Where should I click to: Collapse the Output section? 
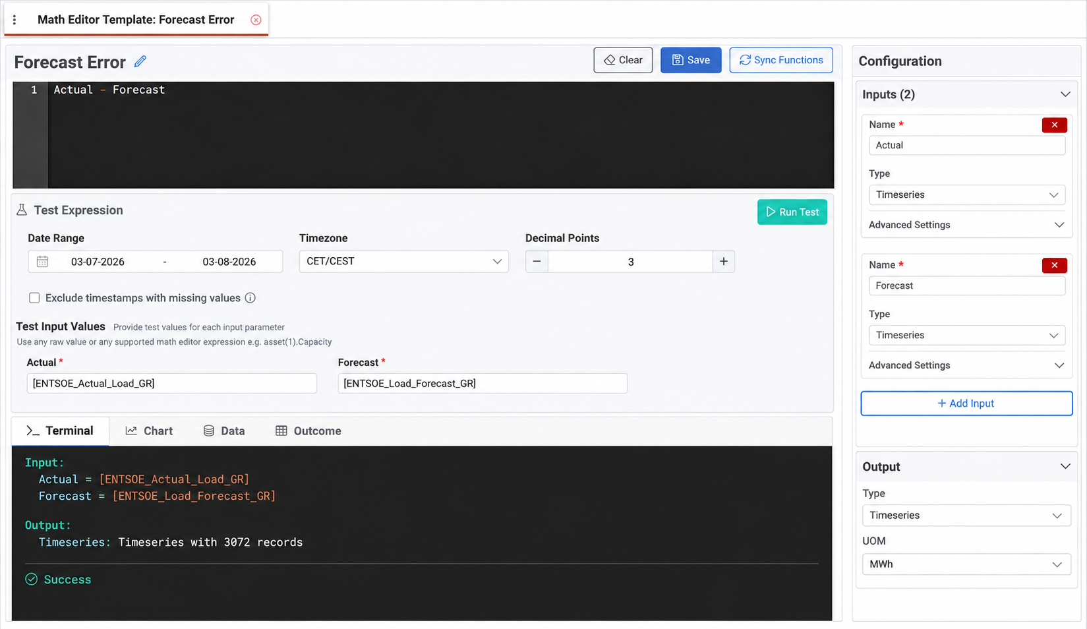tap(1065, 466)
